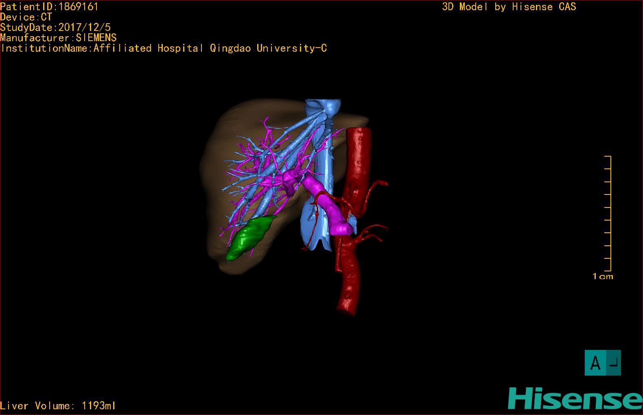This screenshot has height=415, width=643.
Task: Click the Liver Volume: 1193ml readout
Action: (58, 406)
